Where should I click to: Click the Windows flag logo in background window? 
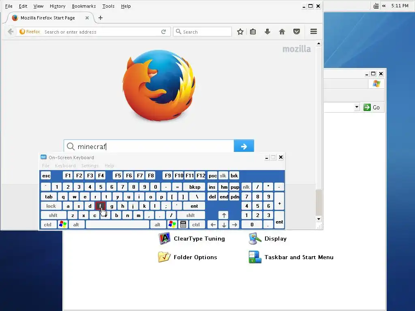click(x=376, y=84)
